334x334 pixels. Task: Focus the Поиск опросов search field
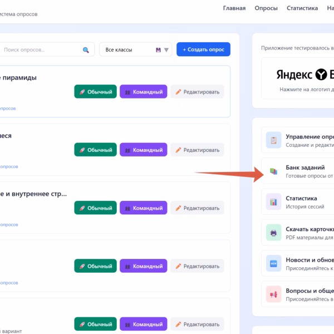[47, 50]
